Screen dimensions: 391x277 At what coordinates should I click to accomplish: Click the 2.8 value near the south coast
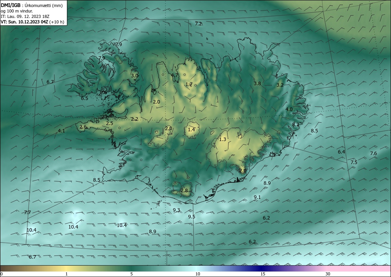[x=184, y=191]
